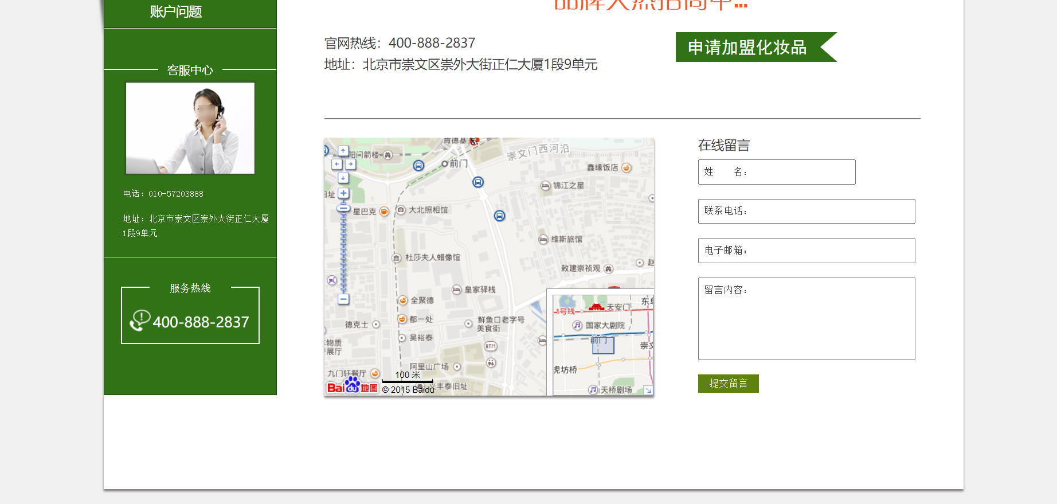Submit the message with 提交留言
The height and width of the screenshot is (504, 1057).
tap(729, 384)
